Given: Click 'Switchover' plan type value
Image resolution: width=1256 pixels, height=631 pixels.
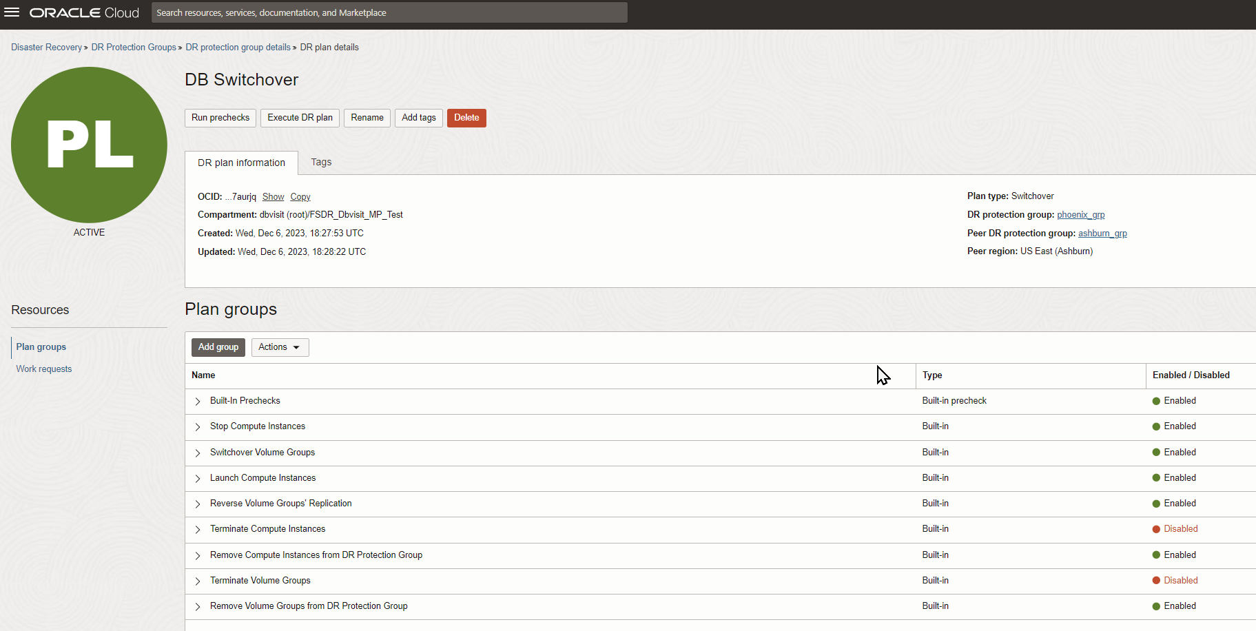Looking at the screenshot, I should coord(1033,196).
